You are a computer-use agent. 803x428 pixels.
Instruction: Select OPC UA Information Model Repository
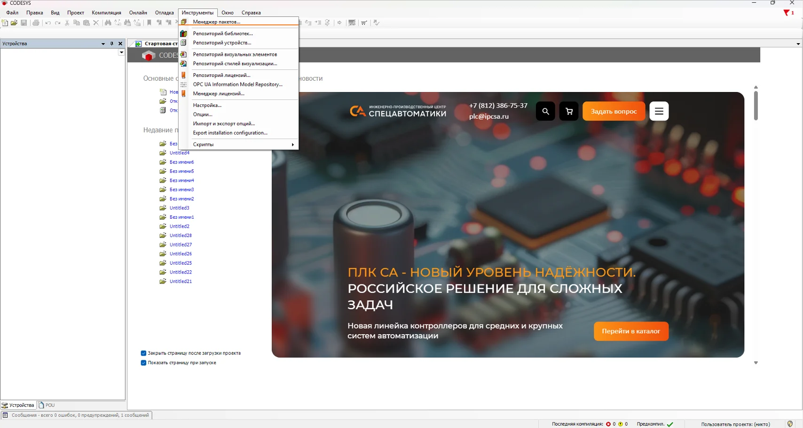(239, 84)
